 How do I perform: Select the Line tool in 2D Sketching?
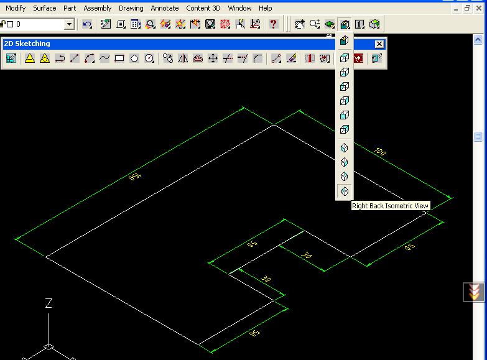75,58
